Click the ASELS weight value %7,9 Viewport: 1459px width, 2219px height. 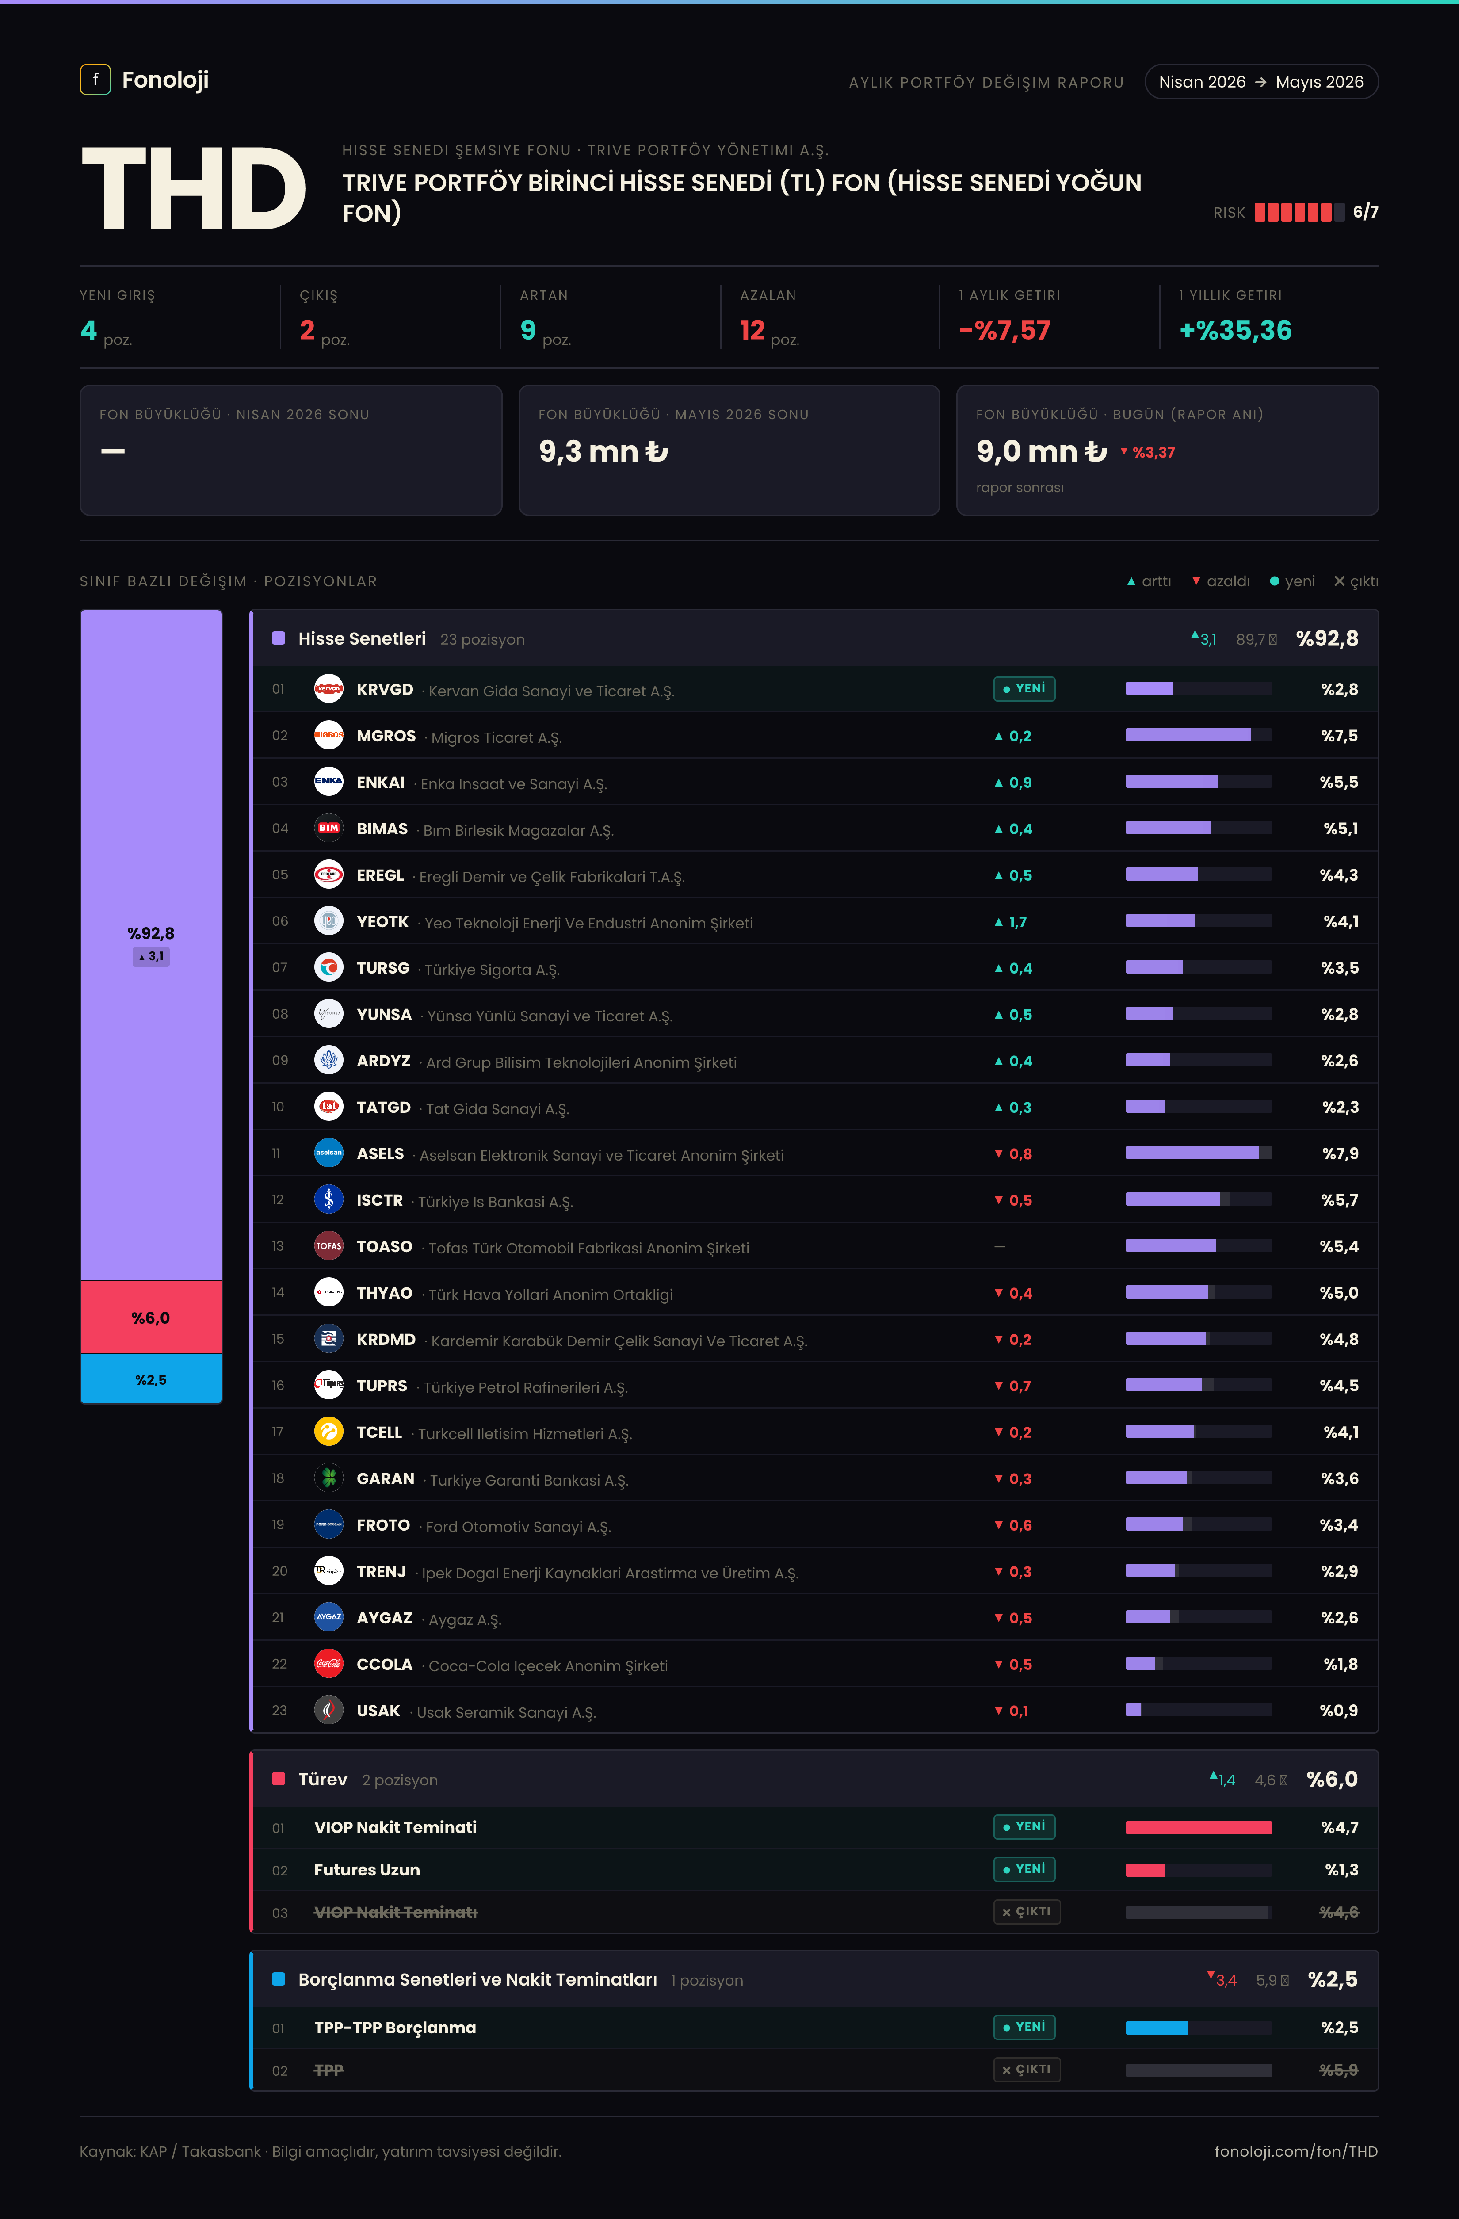(1340, 1153)
